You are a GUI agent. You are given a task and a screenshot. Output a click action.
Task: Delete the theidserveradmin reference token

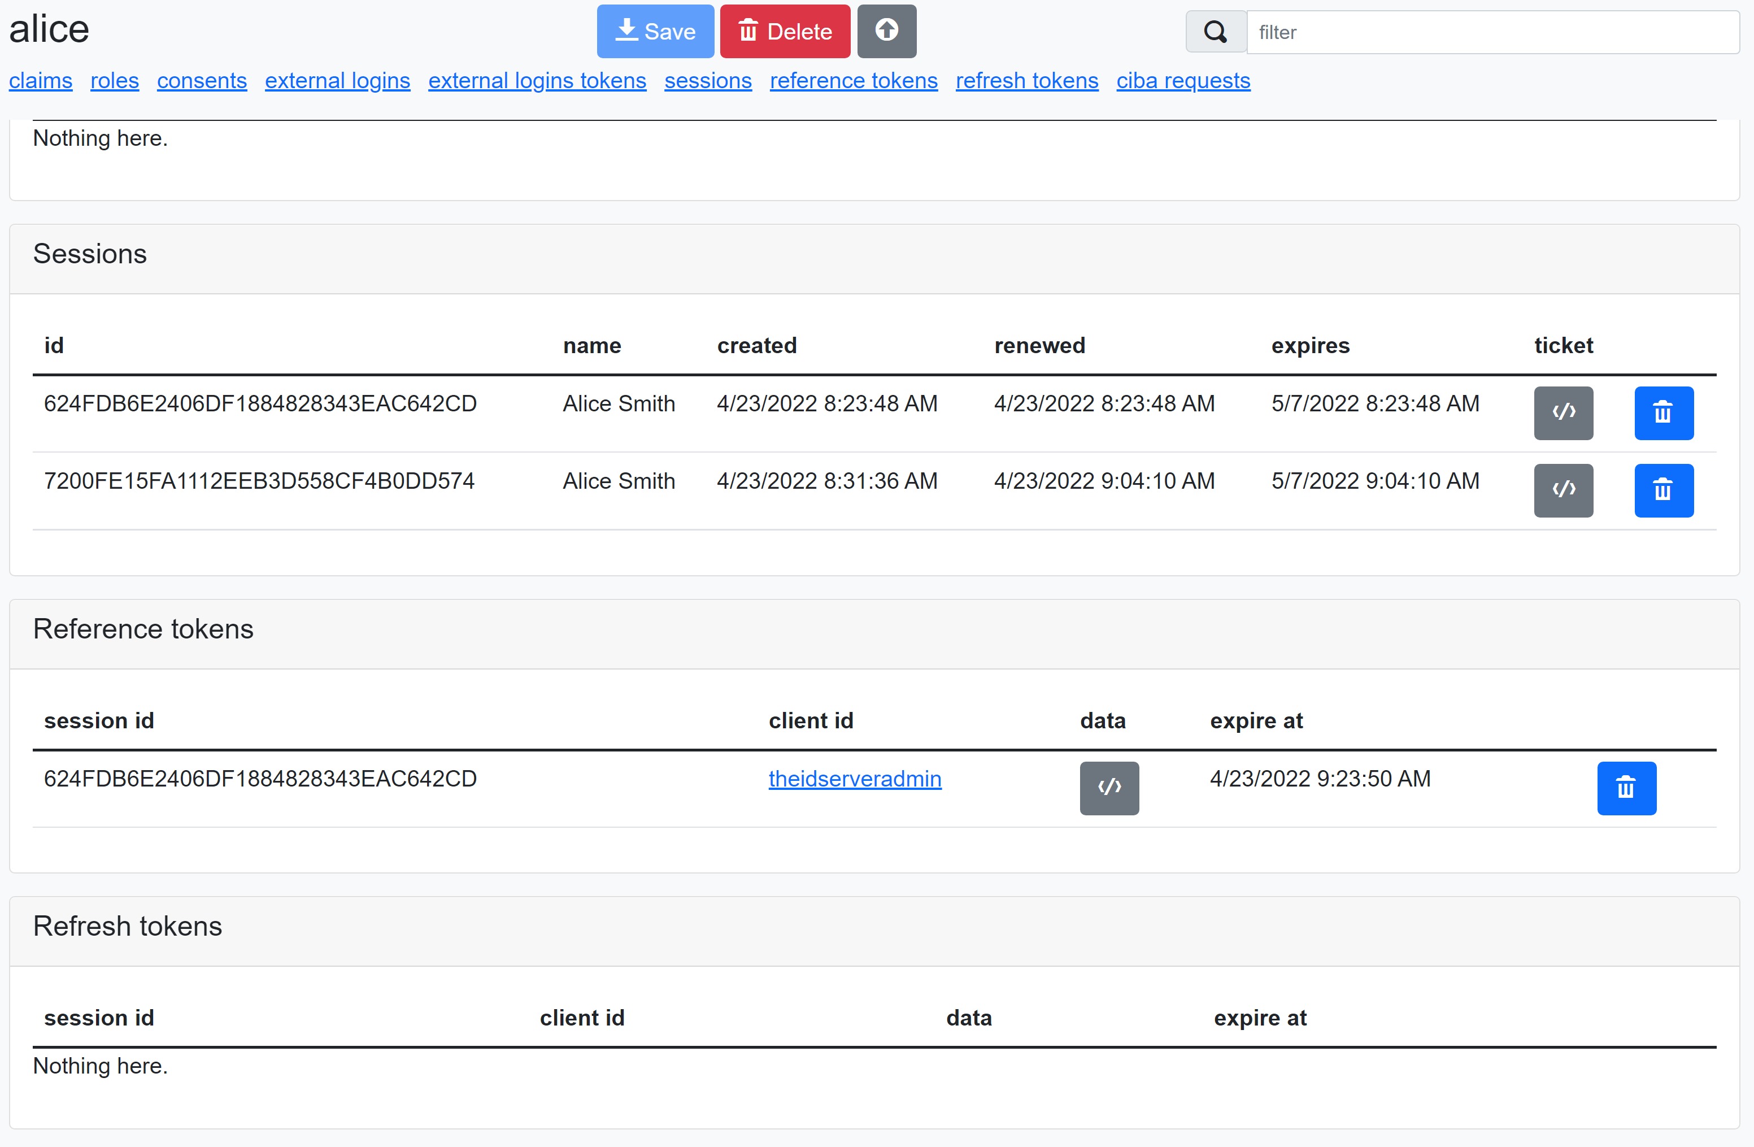1626,788
